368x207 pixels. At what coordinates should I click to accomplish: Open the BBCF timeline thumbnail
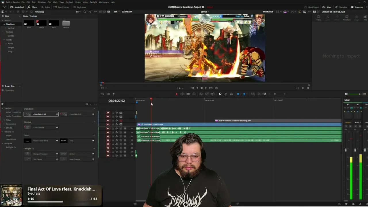point(29,23)
